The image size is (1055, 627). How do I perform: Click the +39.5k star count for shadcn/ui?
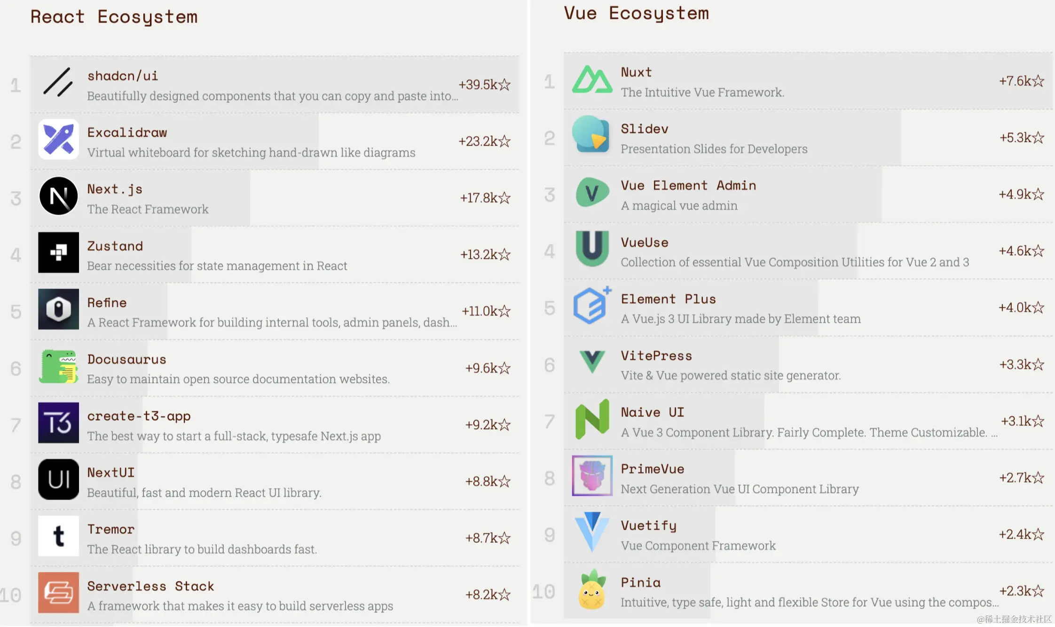coord(484,85)
